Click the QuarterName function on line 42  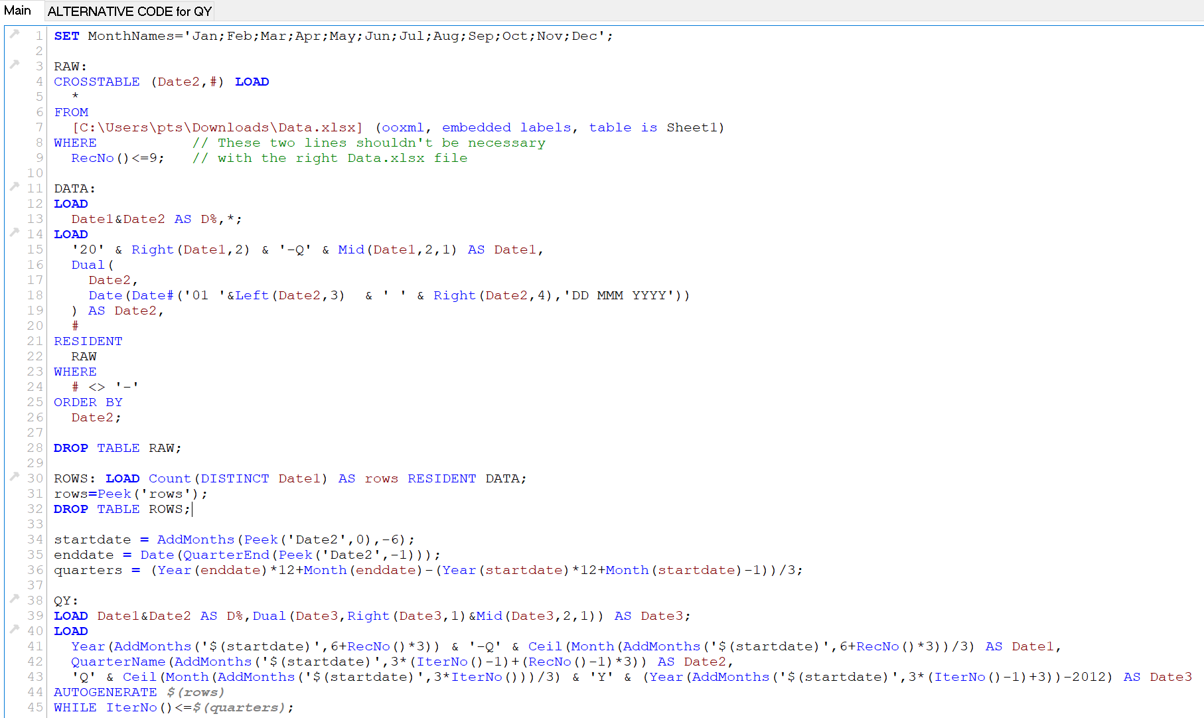pyautogui.click(x=118, y=662)
